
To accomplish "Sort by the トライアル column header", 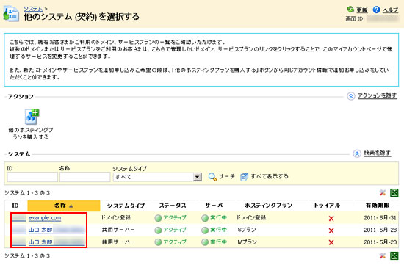I will 327,206.
